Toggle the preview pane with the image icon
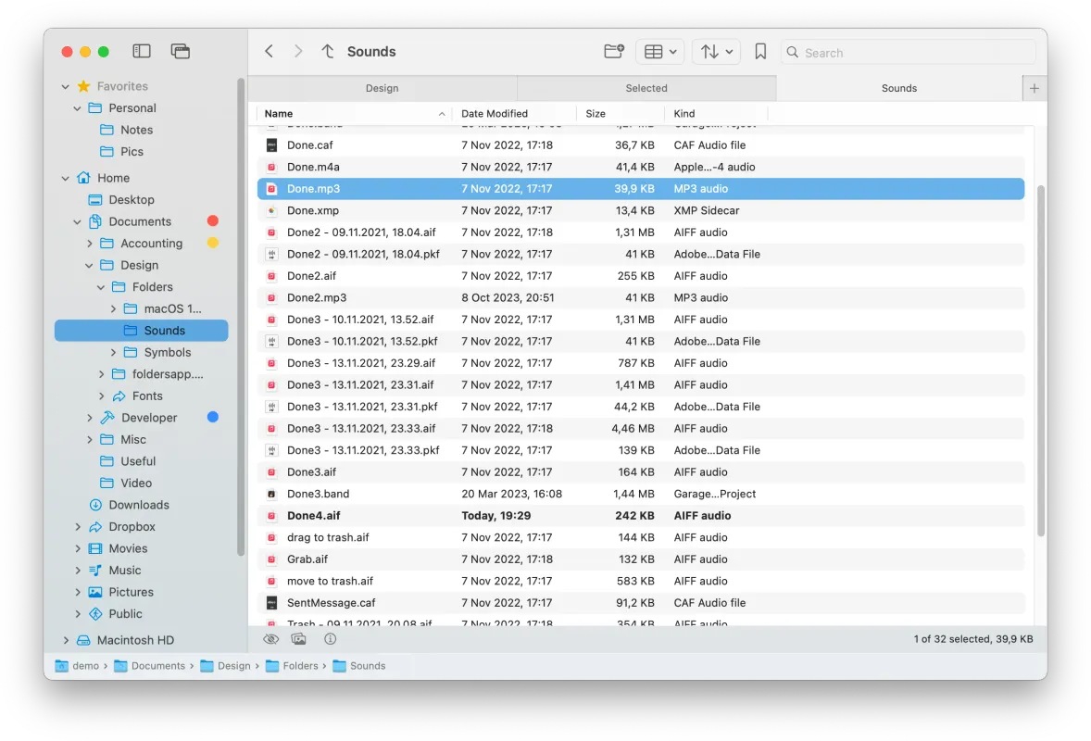Image resolution: width=1091 pixels, height=741 pixels. coord(298,638)
